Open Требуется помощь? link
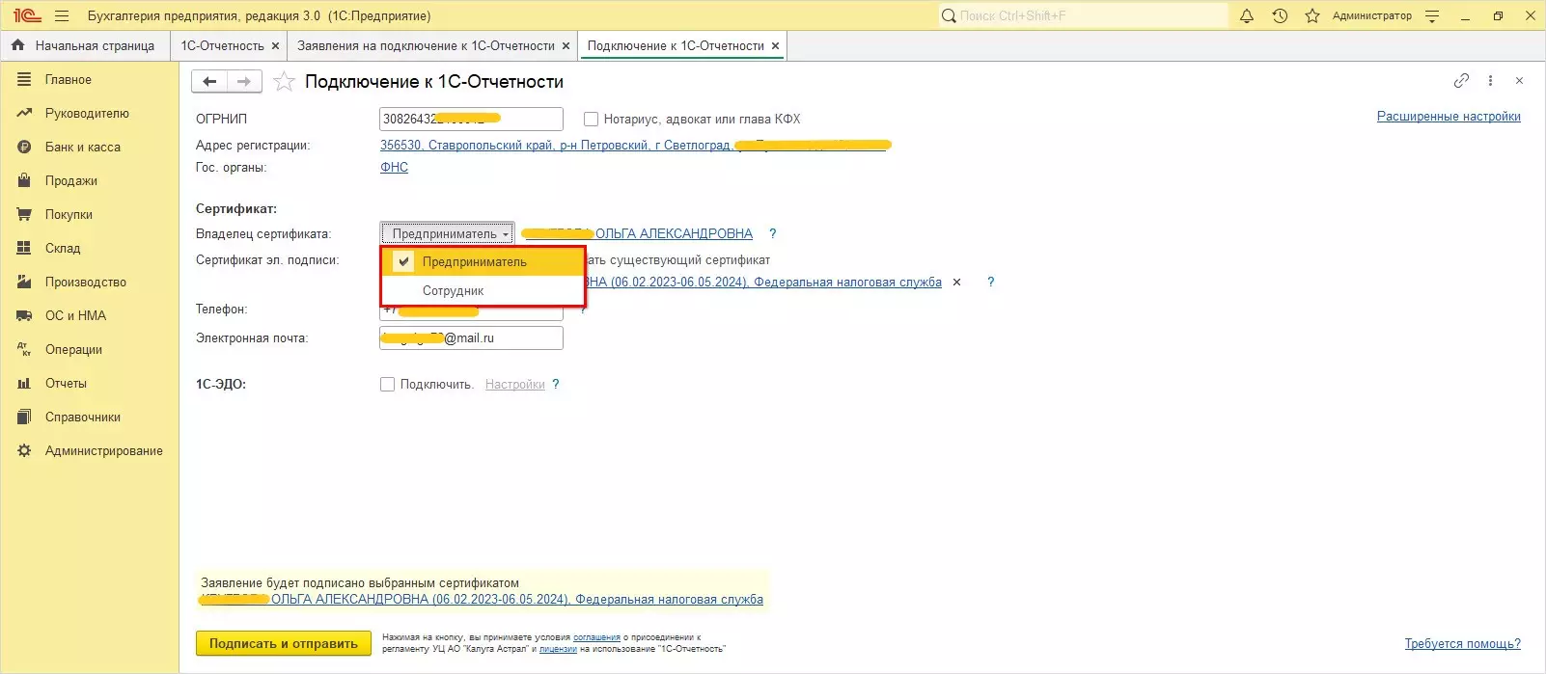The height and width of the screenshot is (674, 1546). [1462, 644]
